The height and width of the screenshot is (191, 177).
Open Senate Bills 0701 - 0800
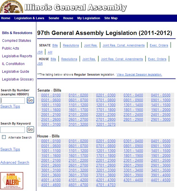tap(106, 100)
